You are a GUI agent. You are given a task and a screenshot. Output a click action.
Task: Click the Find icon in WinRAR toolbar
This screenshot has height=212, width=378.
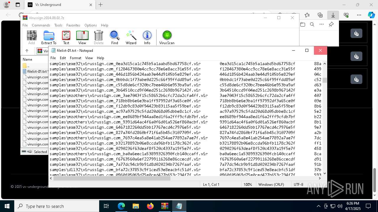coord(115,37)
